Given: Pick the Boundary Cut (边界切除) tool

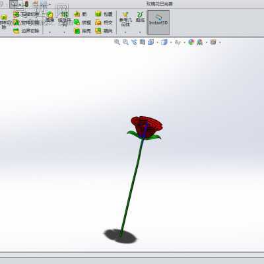Looking at the screenshot, I should [26, 31].
